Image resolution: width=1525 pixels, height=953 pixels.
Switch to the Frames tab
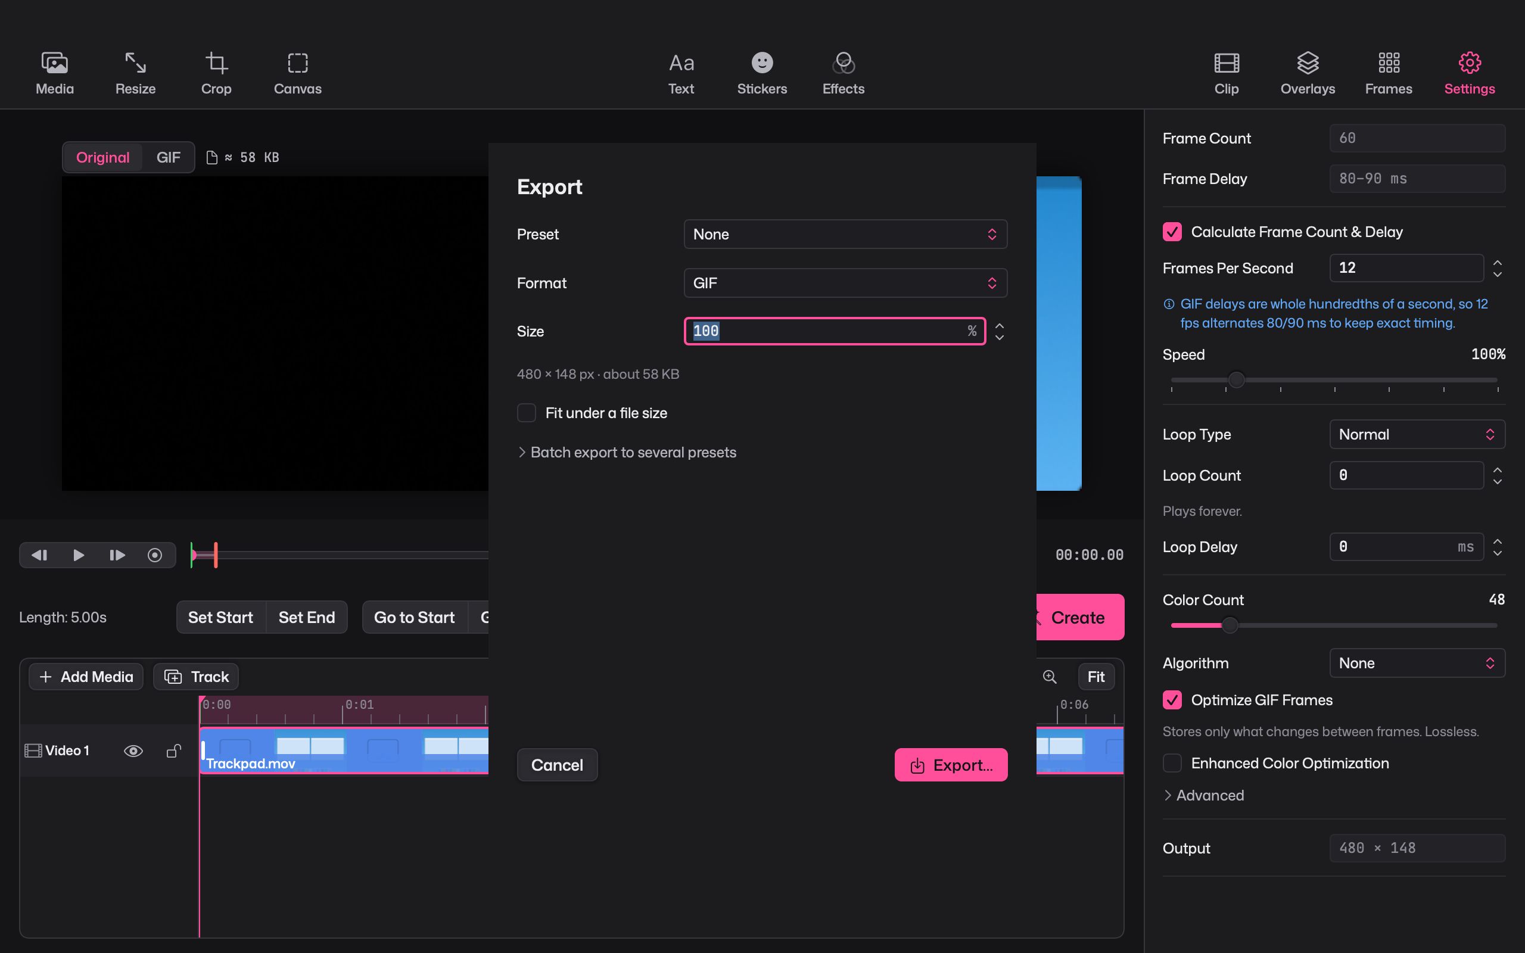point(1388,74)
